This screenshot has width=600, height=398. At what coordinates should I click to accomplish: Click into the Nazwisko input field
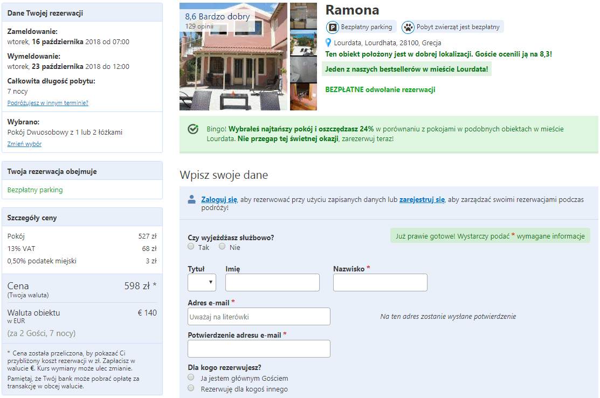click(380, 282)
